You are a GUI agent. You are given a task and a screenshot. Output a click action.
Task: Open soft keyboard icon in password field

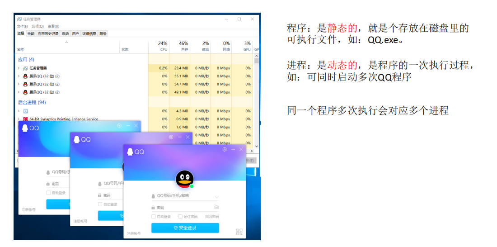tap(216, 207)
